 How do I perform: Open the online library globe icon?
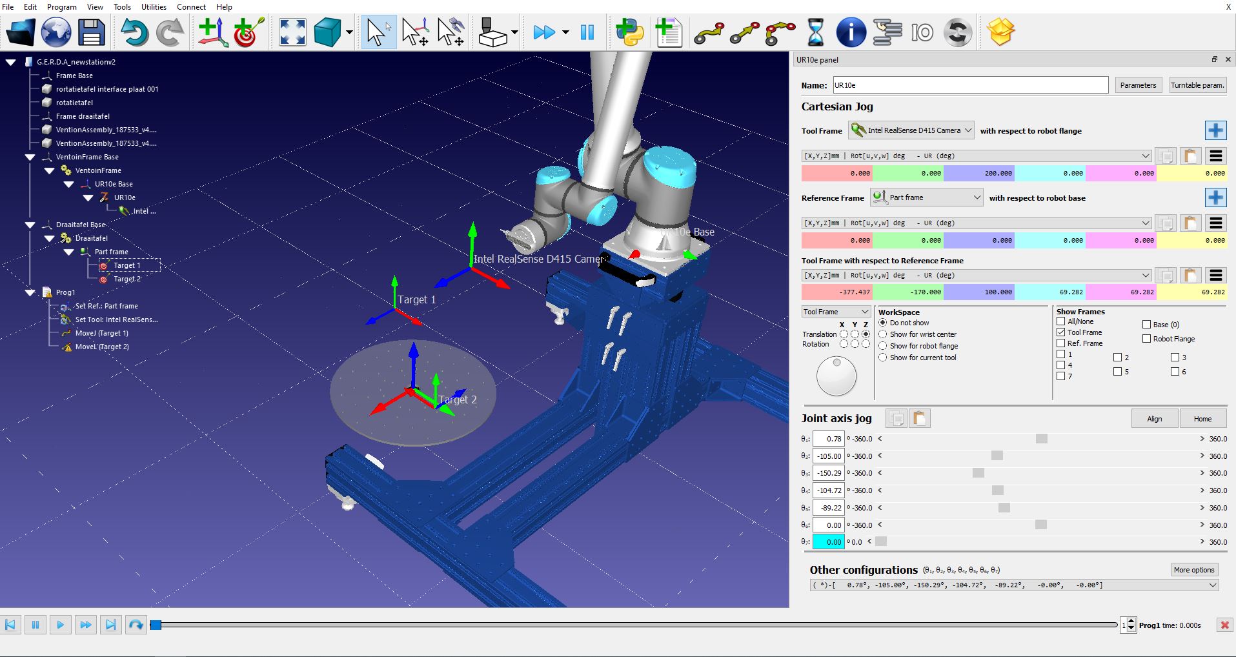point(57,32)
